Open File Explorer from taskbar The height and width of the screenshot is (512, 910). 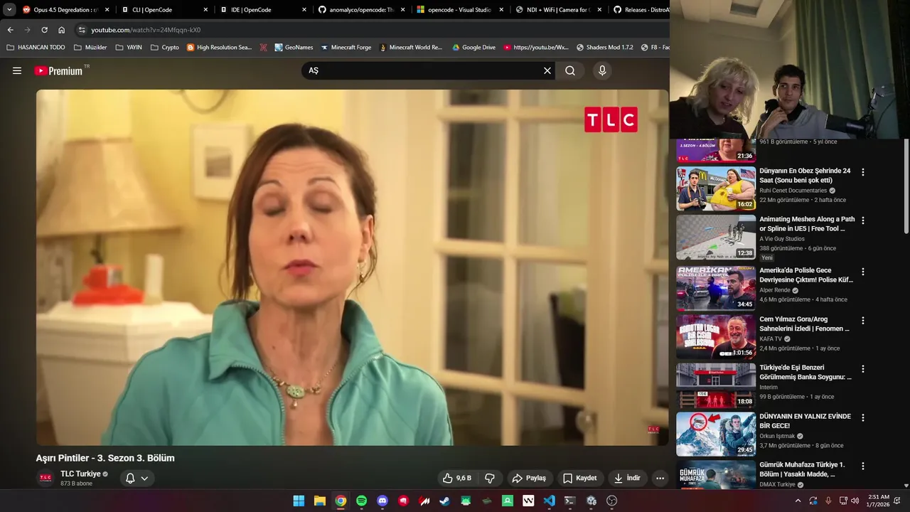[x=320, y=501]
